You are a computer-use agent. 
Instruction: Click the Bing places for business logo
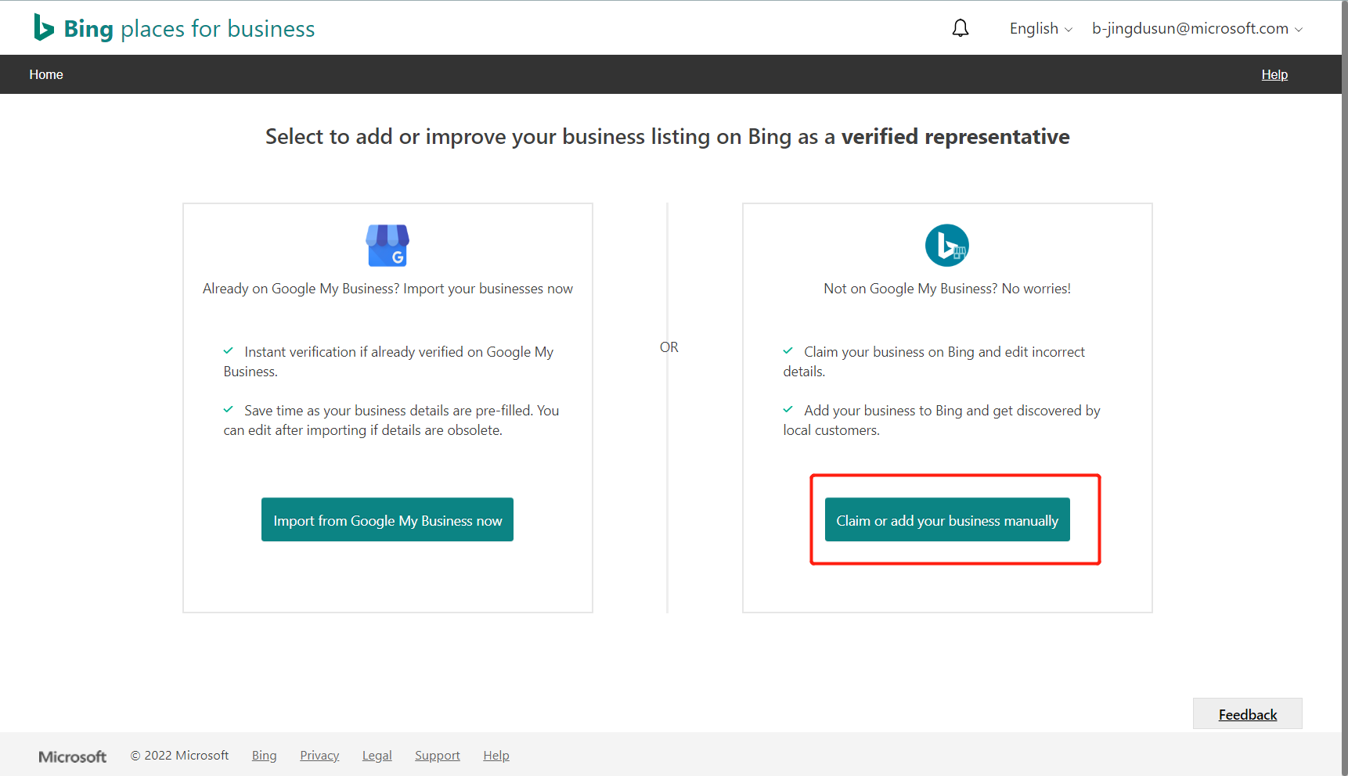pos(174,28)
